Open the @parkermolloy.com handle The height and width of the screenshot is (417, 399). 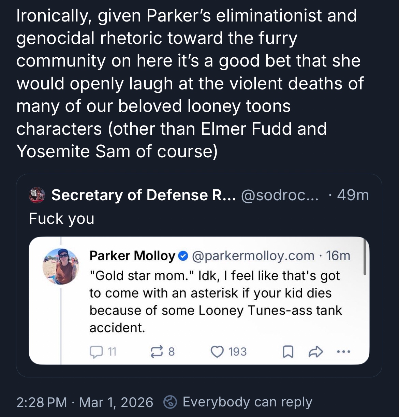[253, 255]
